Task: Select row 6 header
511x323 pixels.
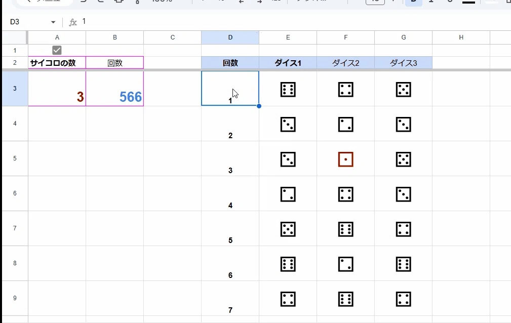Action: pyautogui.click(x=15, y=193)
